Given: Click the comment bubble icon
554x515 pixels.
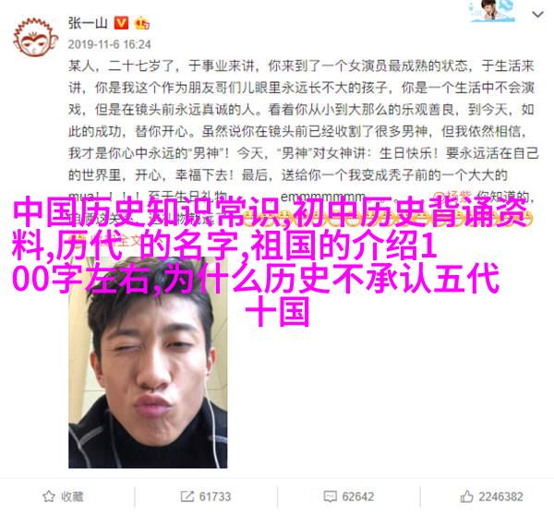Looking at the screenshot, I should pos(330,497).
